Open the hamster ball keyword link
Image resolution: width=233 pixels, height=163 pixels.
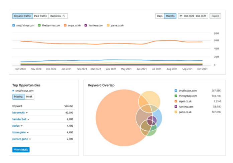point(19,119)
